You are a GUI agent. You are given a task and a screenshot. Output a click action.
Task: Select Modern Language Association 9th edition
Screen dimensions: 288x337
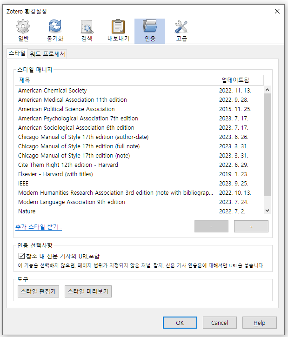pyautogui.click(x=139, y=202)
